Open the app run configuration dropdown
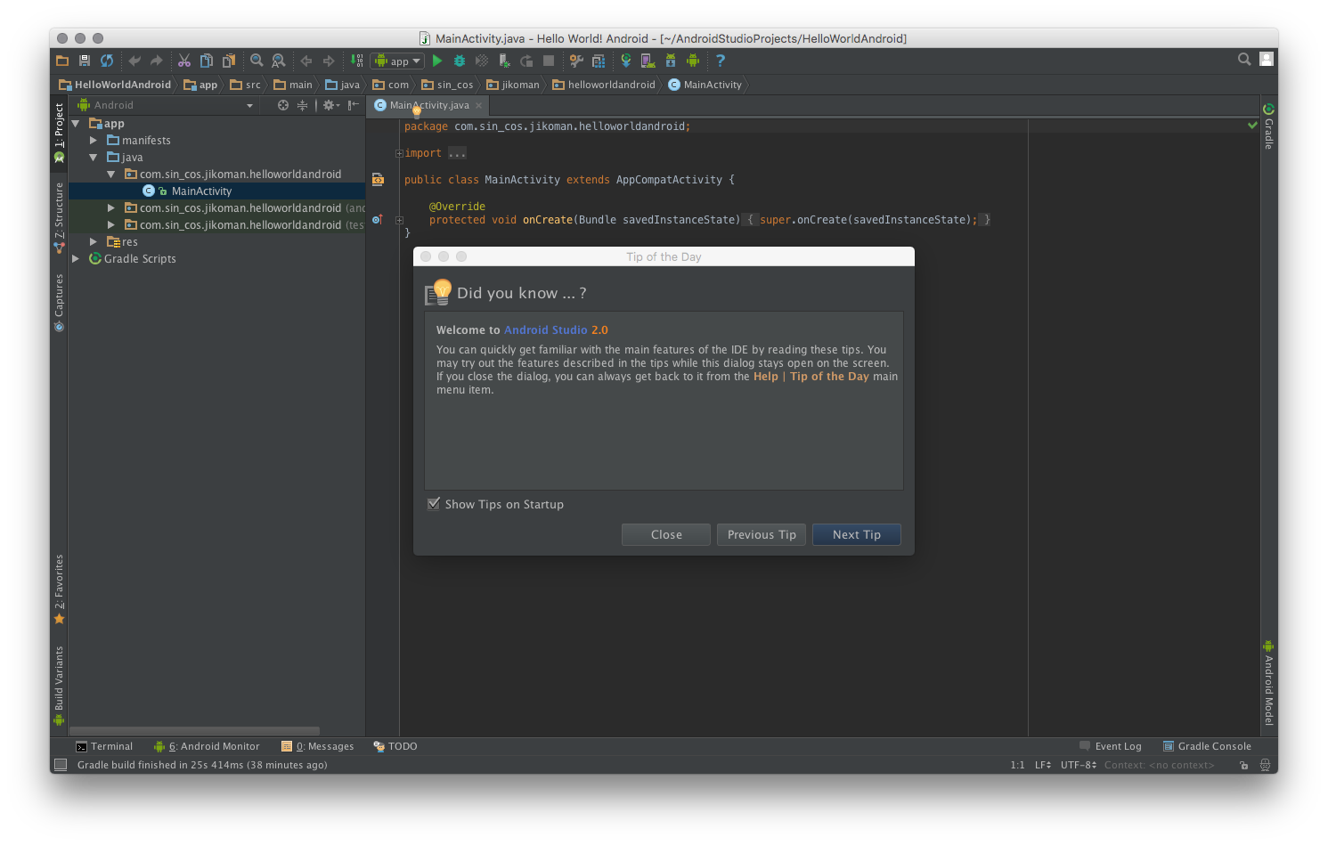1328x845 pixels. pos(397,61)
